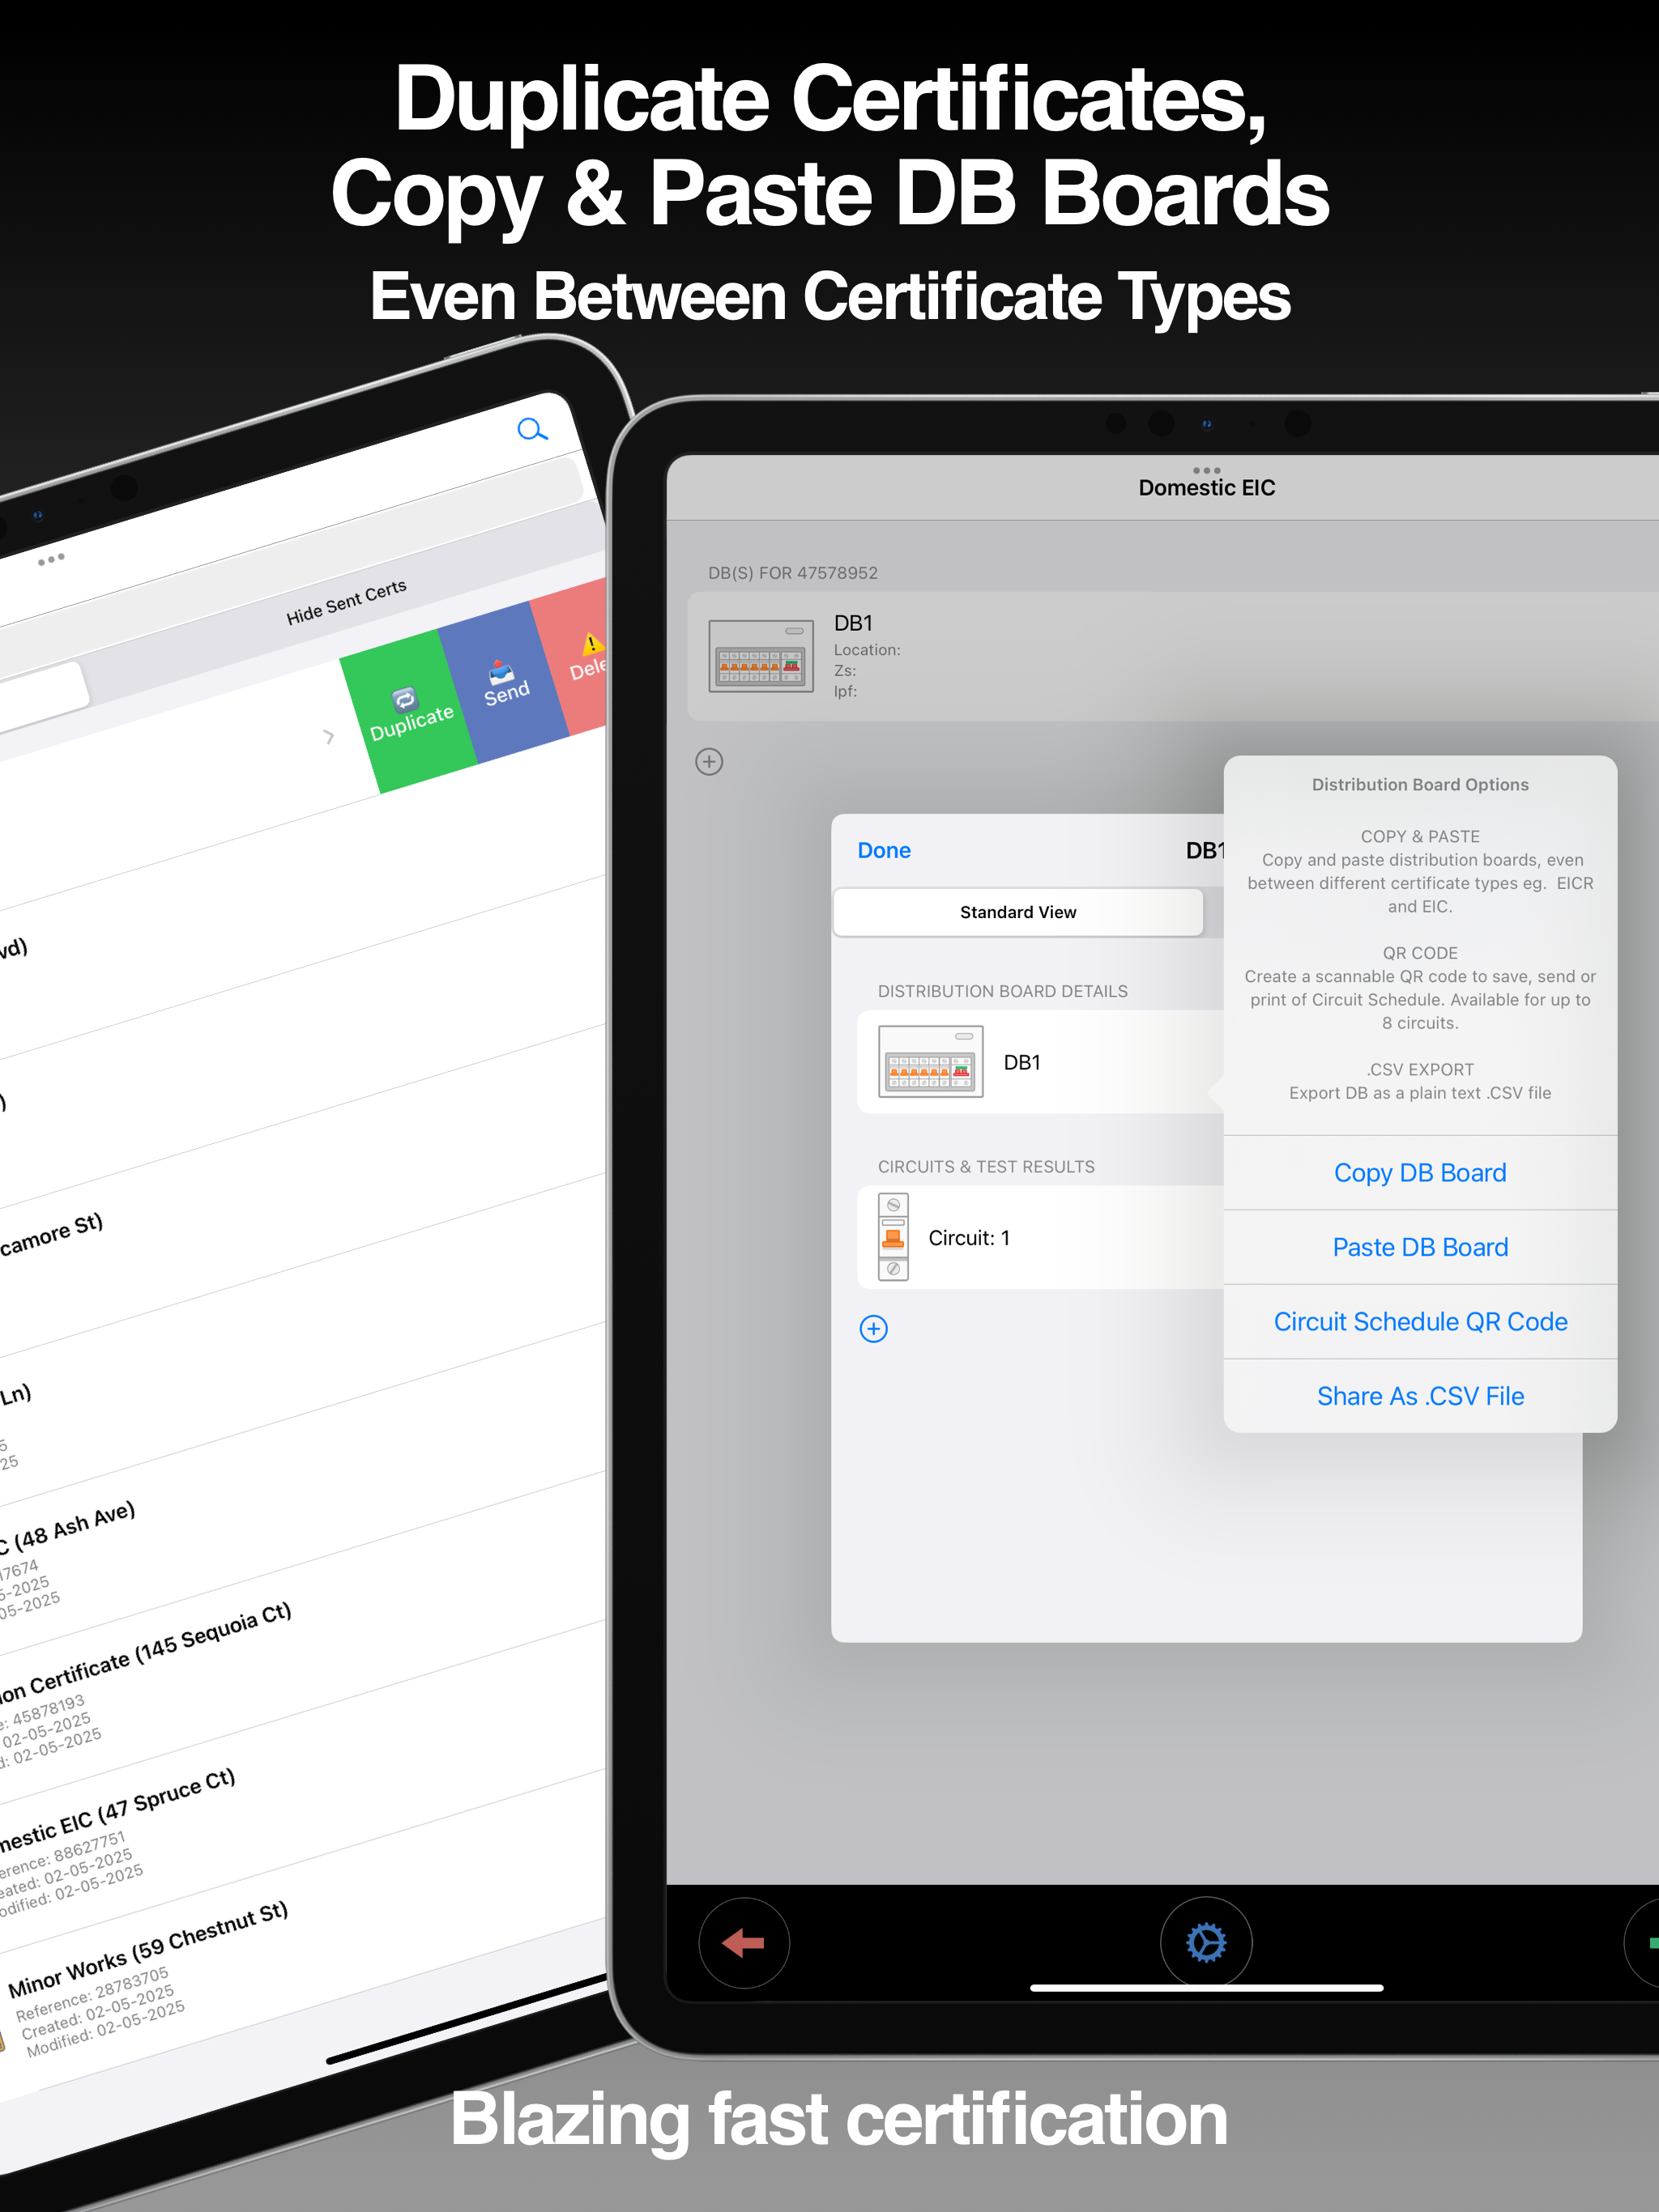
Task: Open the Circuit: 1 row
Action: pos(1041,1237)
